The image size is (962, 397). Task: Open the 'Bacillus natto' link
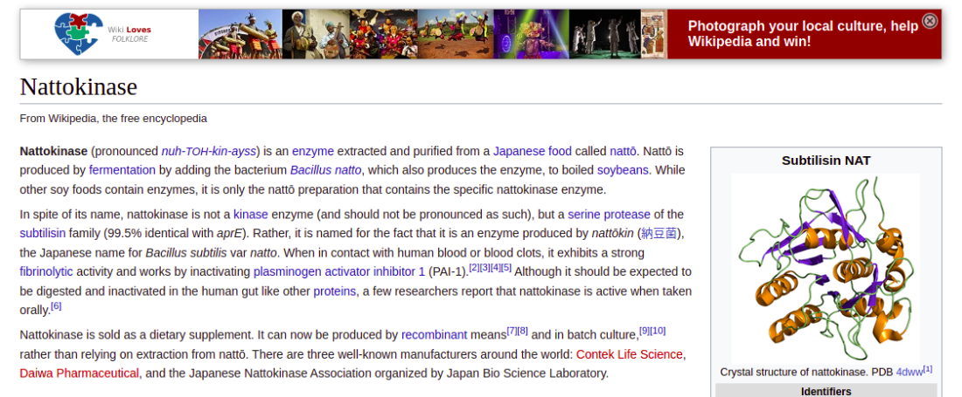click(326, 170)
